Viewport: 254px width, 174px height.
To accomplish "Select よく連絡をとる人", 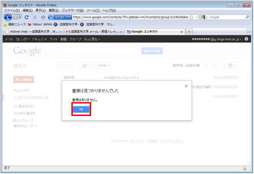I will coord(24,106).
